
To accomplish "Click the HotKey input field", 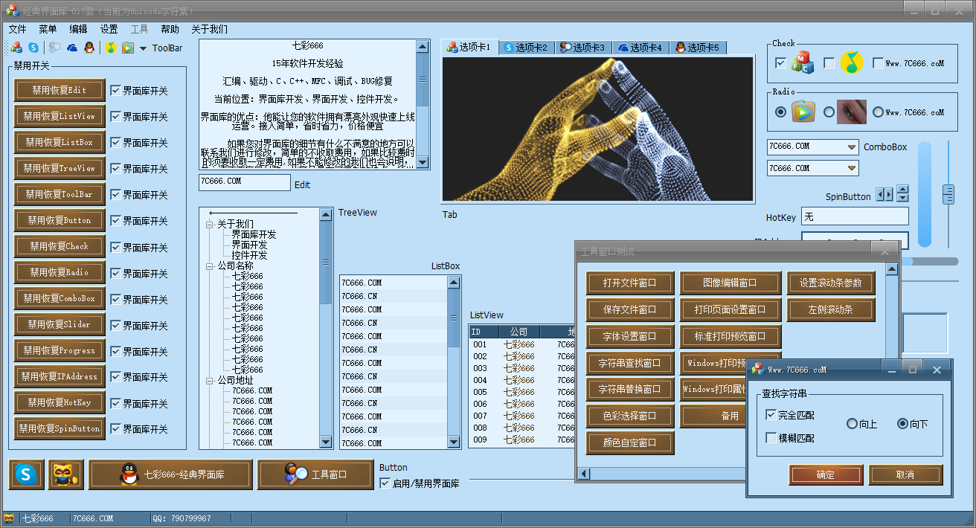I will click(x=855, y=217).
